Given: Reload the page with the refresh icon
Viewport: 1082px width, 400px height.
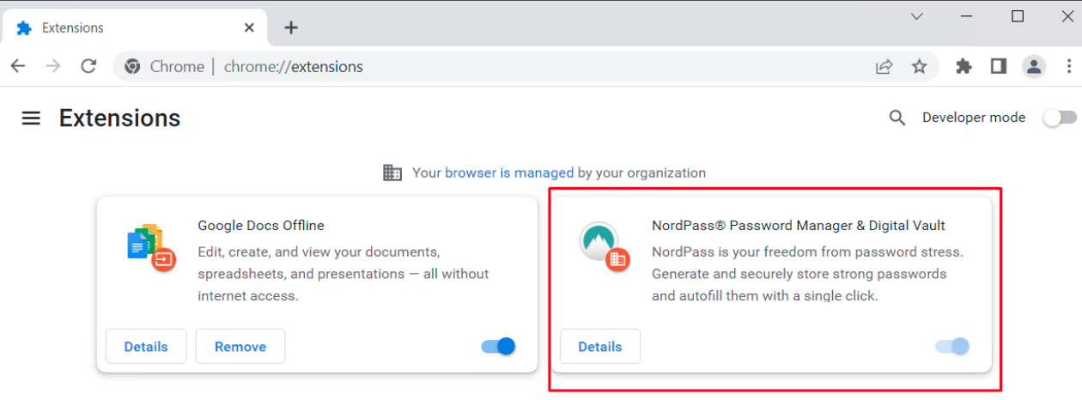Looking at the screenshot, I should point(88,66).
